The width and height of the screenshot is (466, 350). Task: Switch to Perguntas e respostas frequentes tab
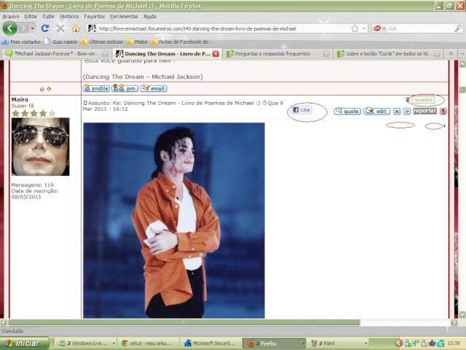click(277, 54)
